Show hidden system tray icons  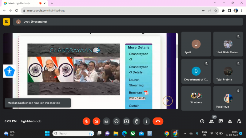[x=185, y=133]
